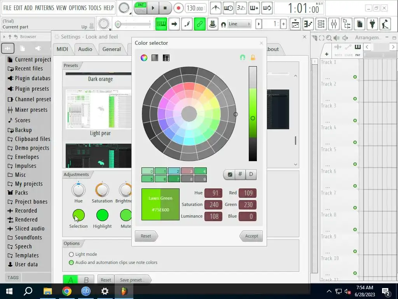Expand the Plugin presets folder
The width and height of the screenshot is (398, 299).
[x=28, y=89]
